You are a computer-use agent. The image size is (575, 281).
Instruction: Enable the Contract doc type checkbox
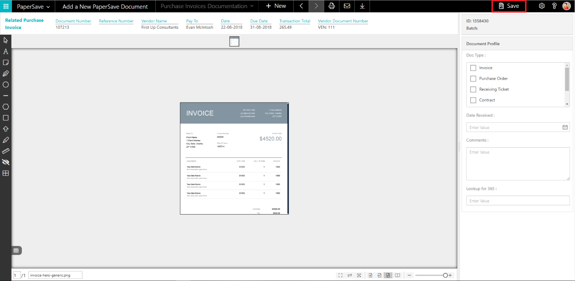pyautogui.click(x=473, y=100)
